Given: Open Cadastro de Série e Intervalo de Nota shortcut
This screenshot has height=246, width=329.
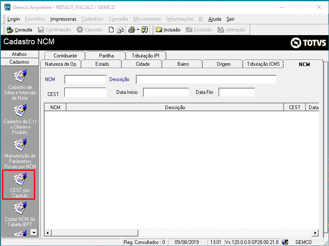Looking at the screenshot, I should 20,85.
